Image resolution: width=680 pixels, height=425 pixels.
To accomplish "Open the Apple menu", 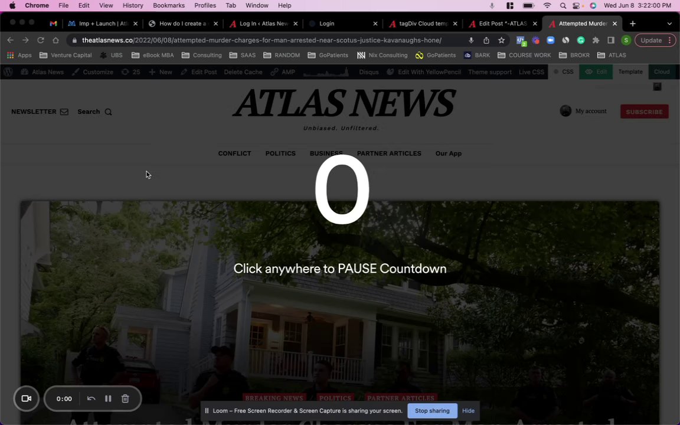I will (12, 6).
